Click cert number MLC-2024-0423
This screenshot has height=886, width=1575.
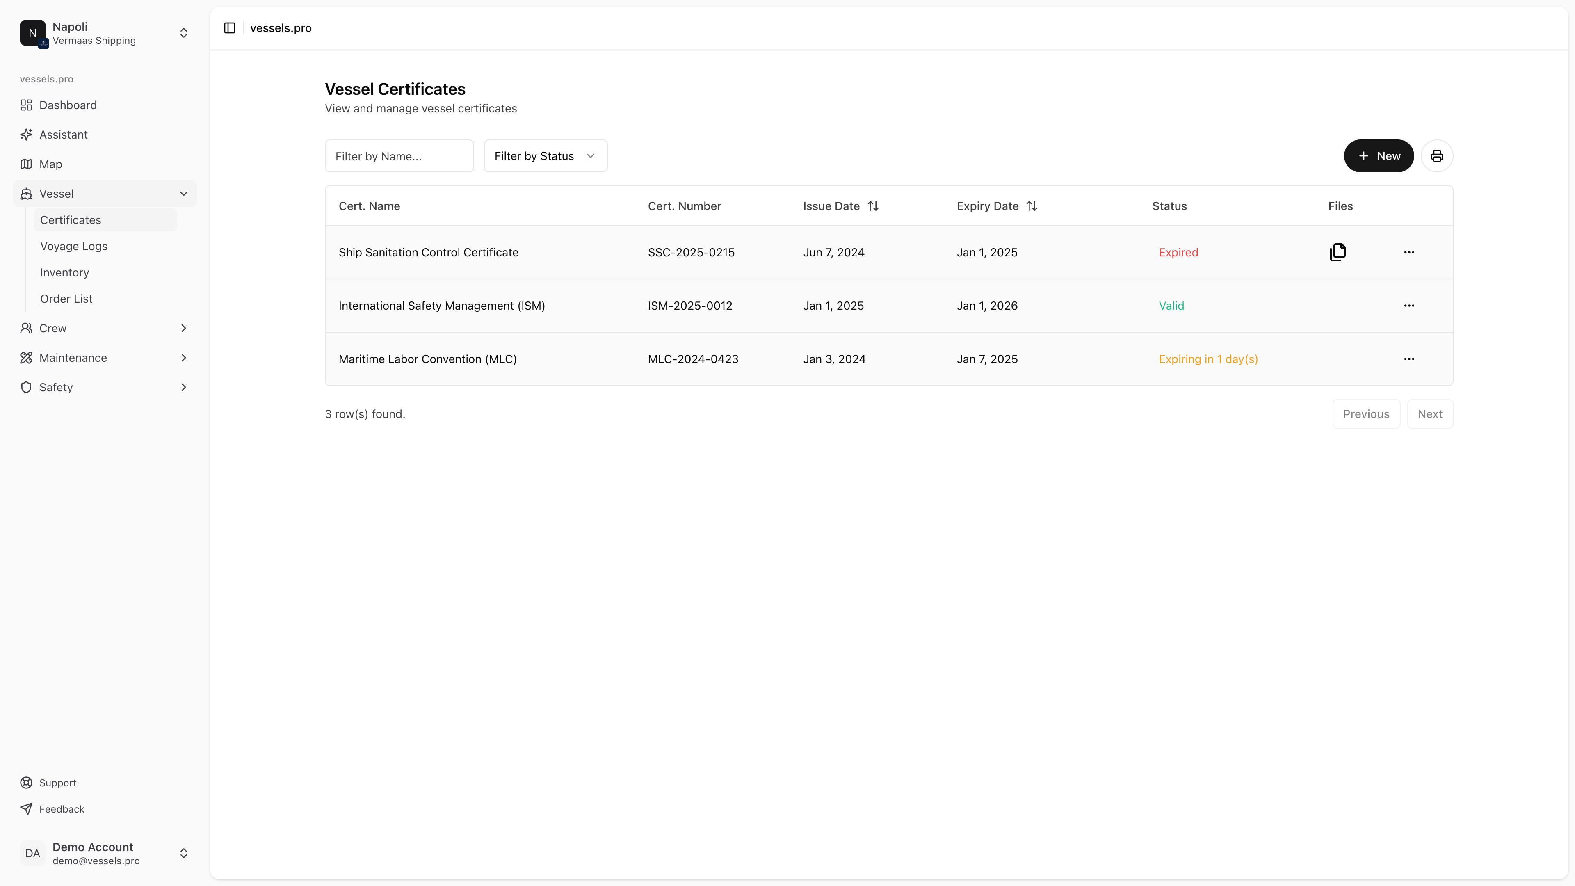(693, 359)
